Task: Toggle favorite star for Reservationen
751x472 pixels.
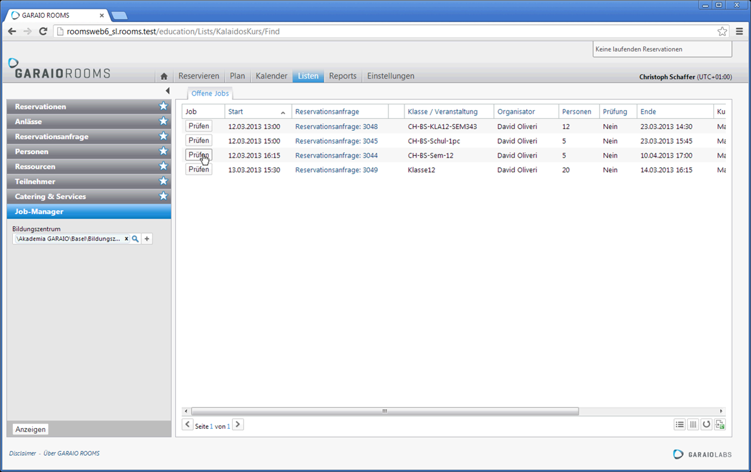Action: point(164,107)
